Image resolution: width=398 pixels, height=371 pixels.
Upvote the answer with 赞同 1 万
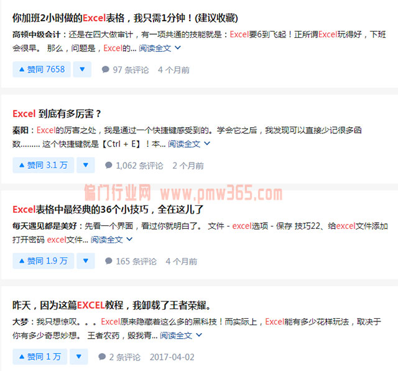pos(40,357)
